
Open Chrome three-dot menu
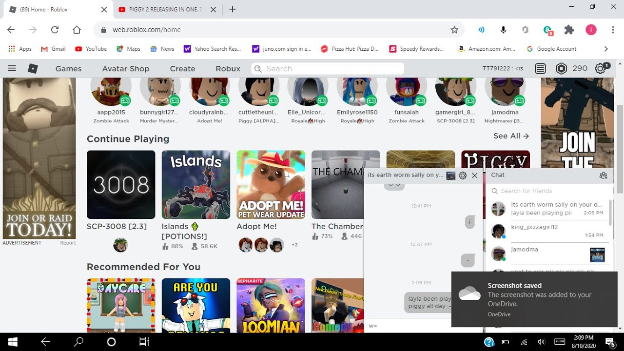click(x=613, y=30)
